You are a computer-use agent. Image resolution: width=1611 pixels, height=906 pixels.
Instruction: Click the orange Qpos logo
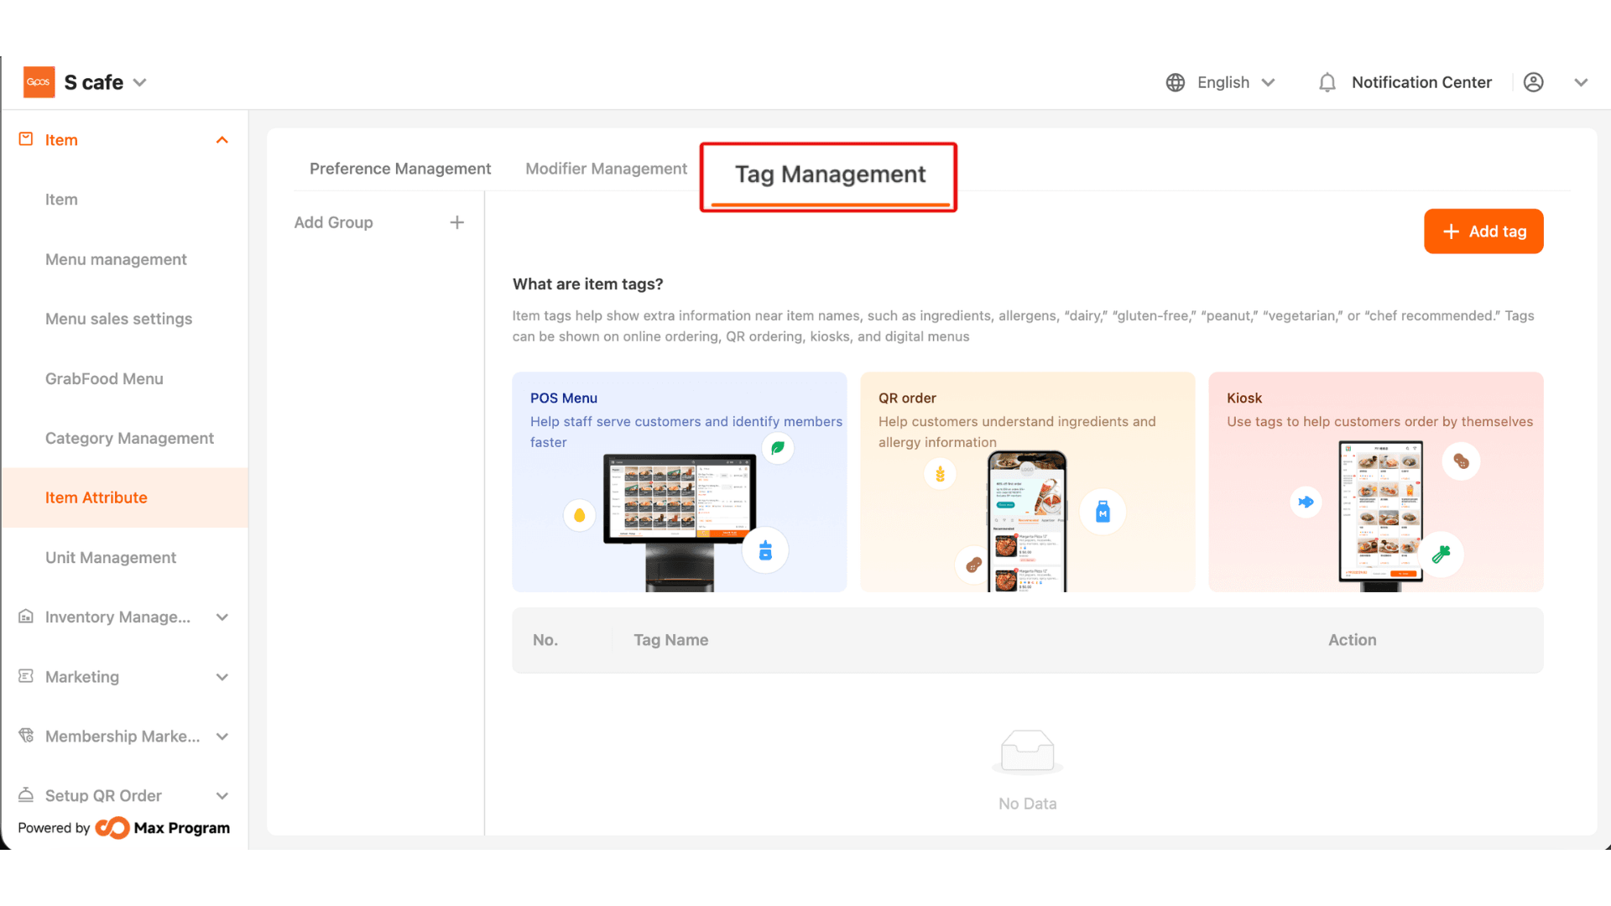[x=39, y=82]
